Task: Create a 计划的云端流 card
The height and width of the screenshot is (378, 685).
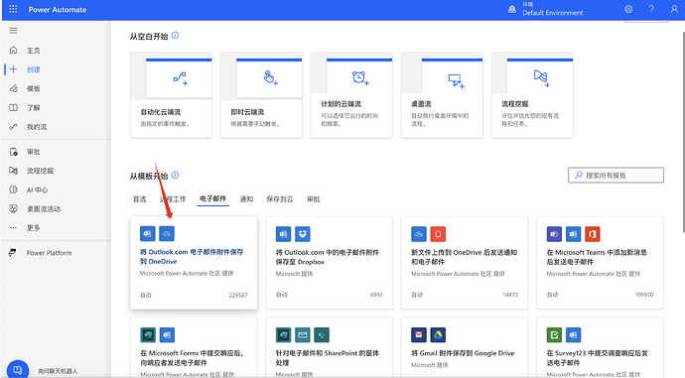Action: [x=351, y=95]
